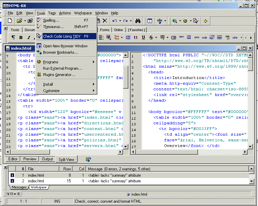The width and height of the screenshot is (258, 206).
Task: Expand the browser preview dropdown arrow
Action: pos(180,21)
